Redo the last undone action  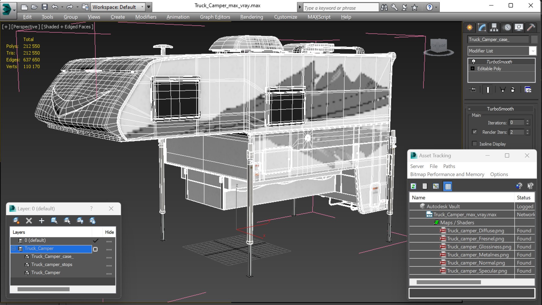pyautogui.click(x=69, y=7)
